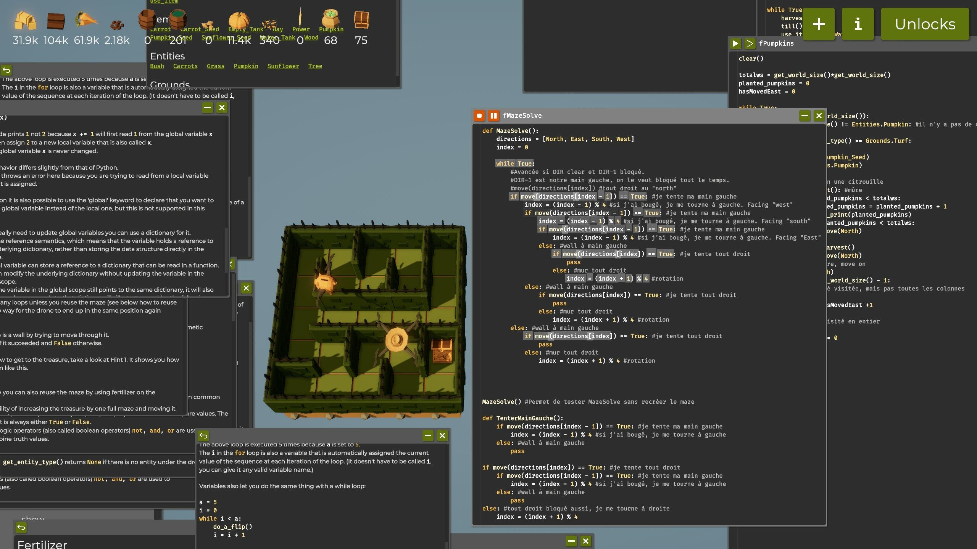Open the Carrots entity link
The width and height of the screenshot is (977, 549).
click(185, 66)
